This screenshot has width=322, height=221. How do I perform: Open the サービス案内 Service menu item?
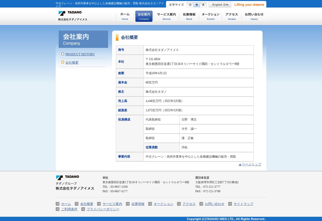point(167,16)
